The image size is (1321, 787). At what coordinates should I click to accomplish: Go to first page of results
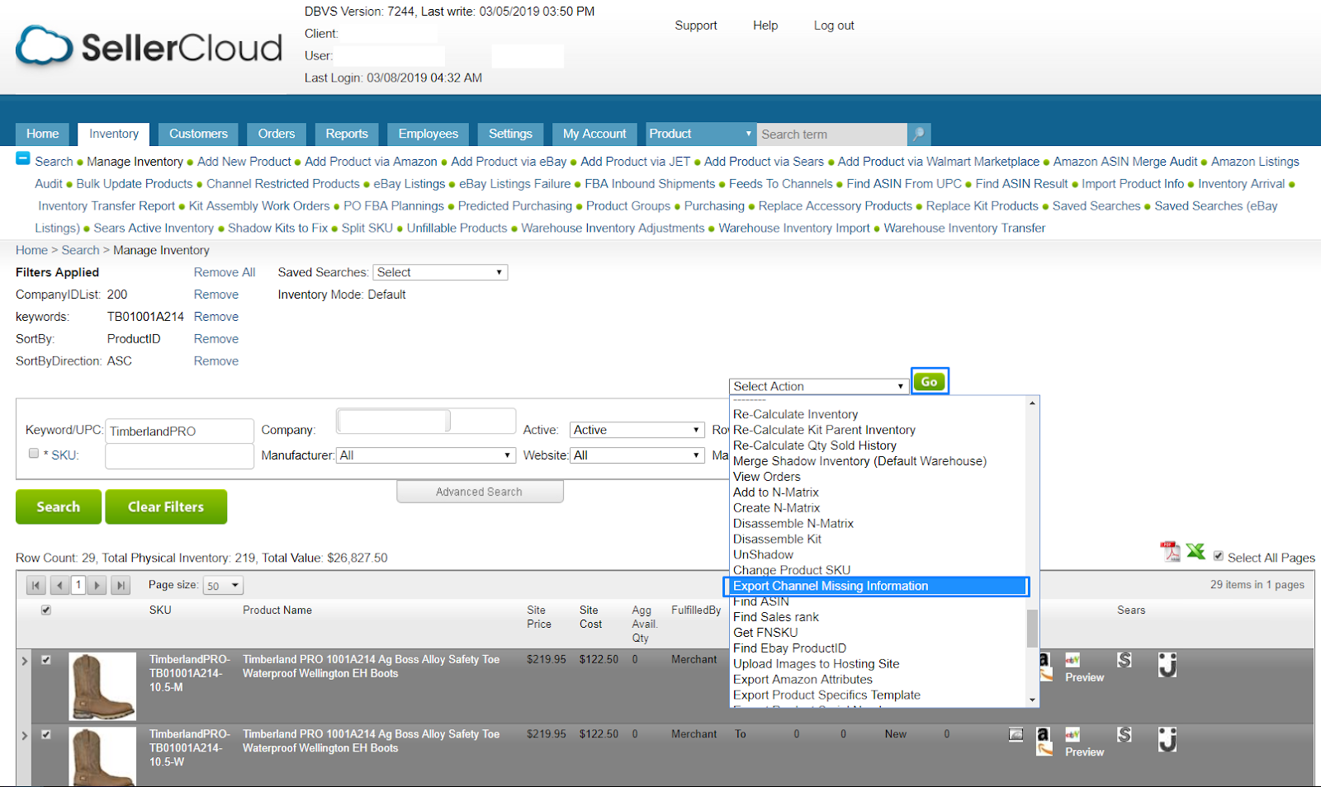36,585
